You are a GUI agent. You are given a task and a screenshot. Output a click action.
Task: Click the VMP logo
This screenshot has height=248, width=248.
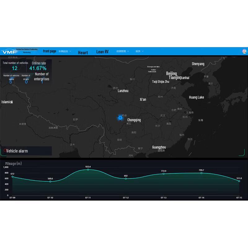tap(8, 51)
